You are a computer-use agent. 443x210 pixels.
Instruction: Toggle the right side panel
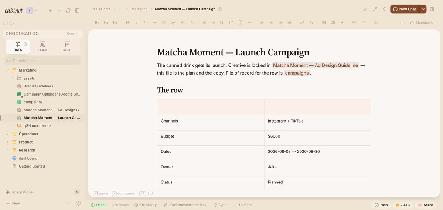[432, 9]
